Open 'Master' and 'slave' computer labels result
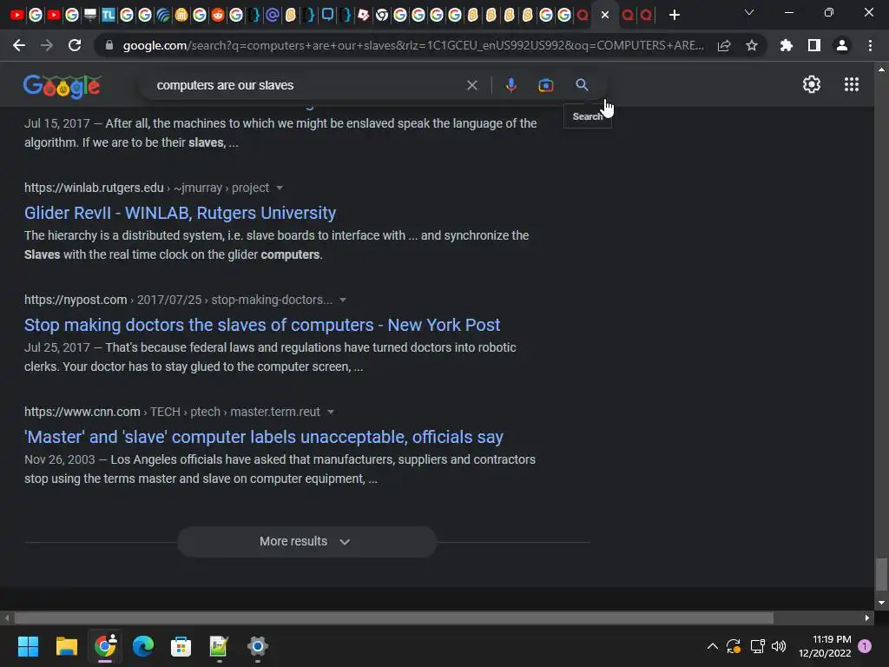 [264, 437]
